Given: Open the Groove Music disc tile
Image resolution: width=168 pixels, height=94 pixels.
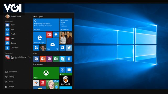Looking at the screenshot, I should pos(62,70).
